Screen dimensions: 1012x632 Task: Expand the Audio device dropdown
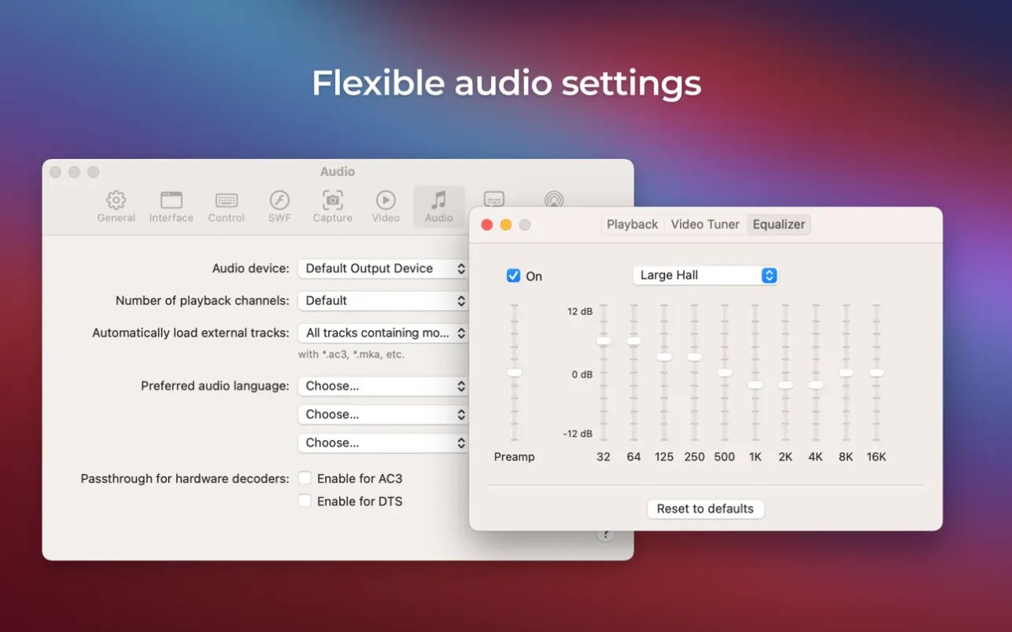pos(383,269)
